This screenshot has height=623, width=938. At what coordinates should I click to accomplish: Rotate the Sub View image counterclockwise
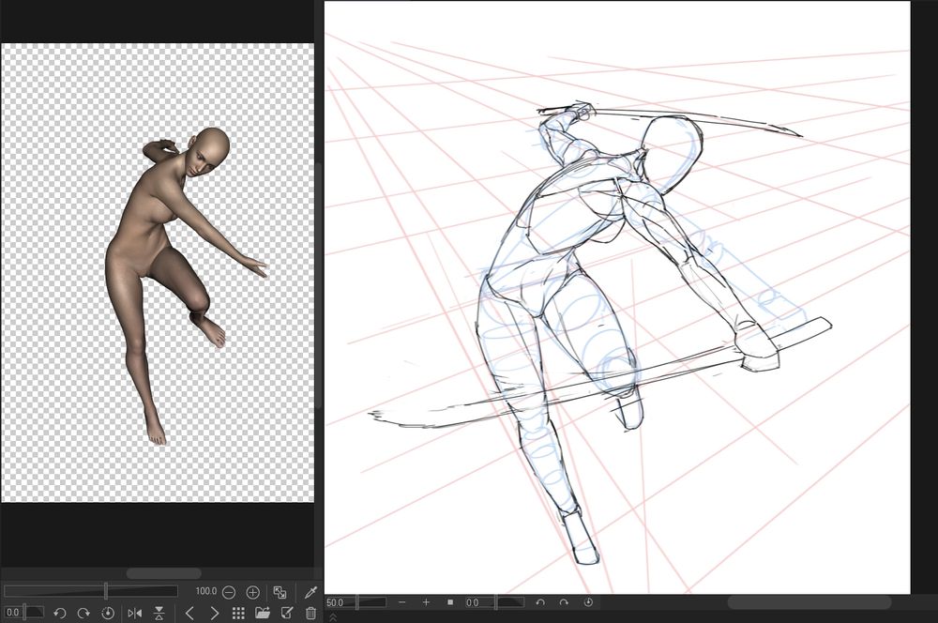pos(59,614)
